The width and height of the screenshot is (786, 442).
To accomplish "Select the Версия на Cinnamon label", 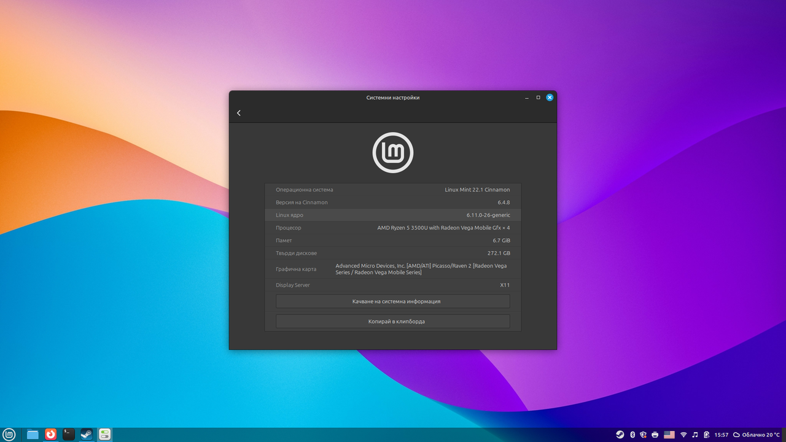I will coord(302,203).
